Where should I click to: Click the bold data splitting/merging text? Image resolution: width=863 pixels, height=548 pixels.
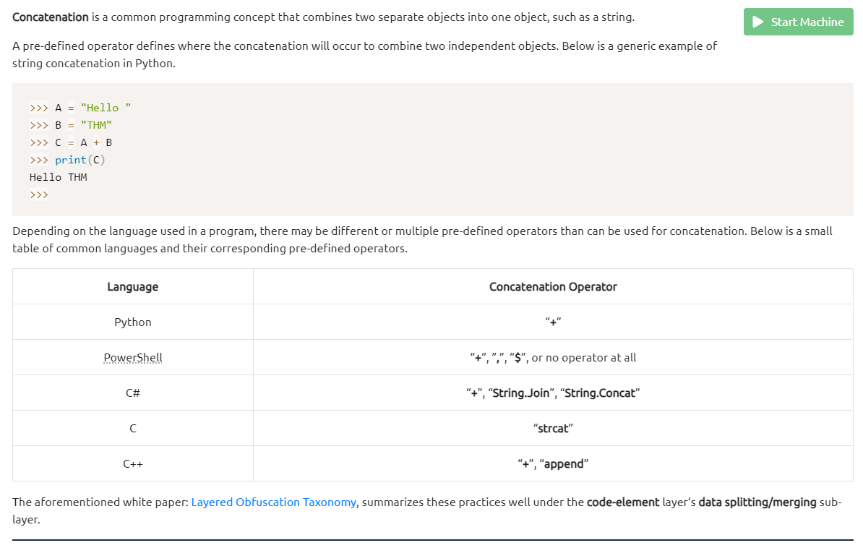tap(757, 502)
